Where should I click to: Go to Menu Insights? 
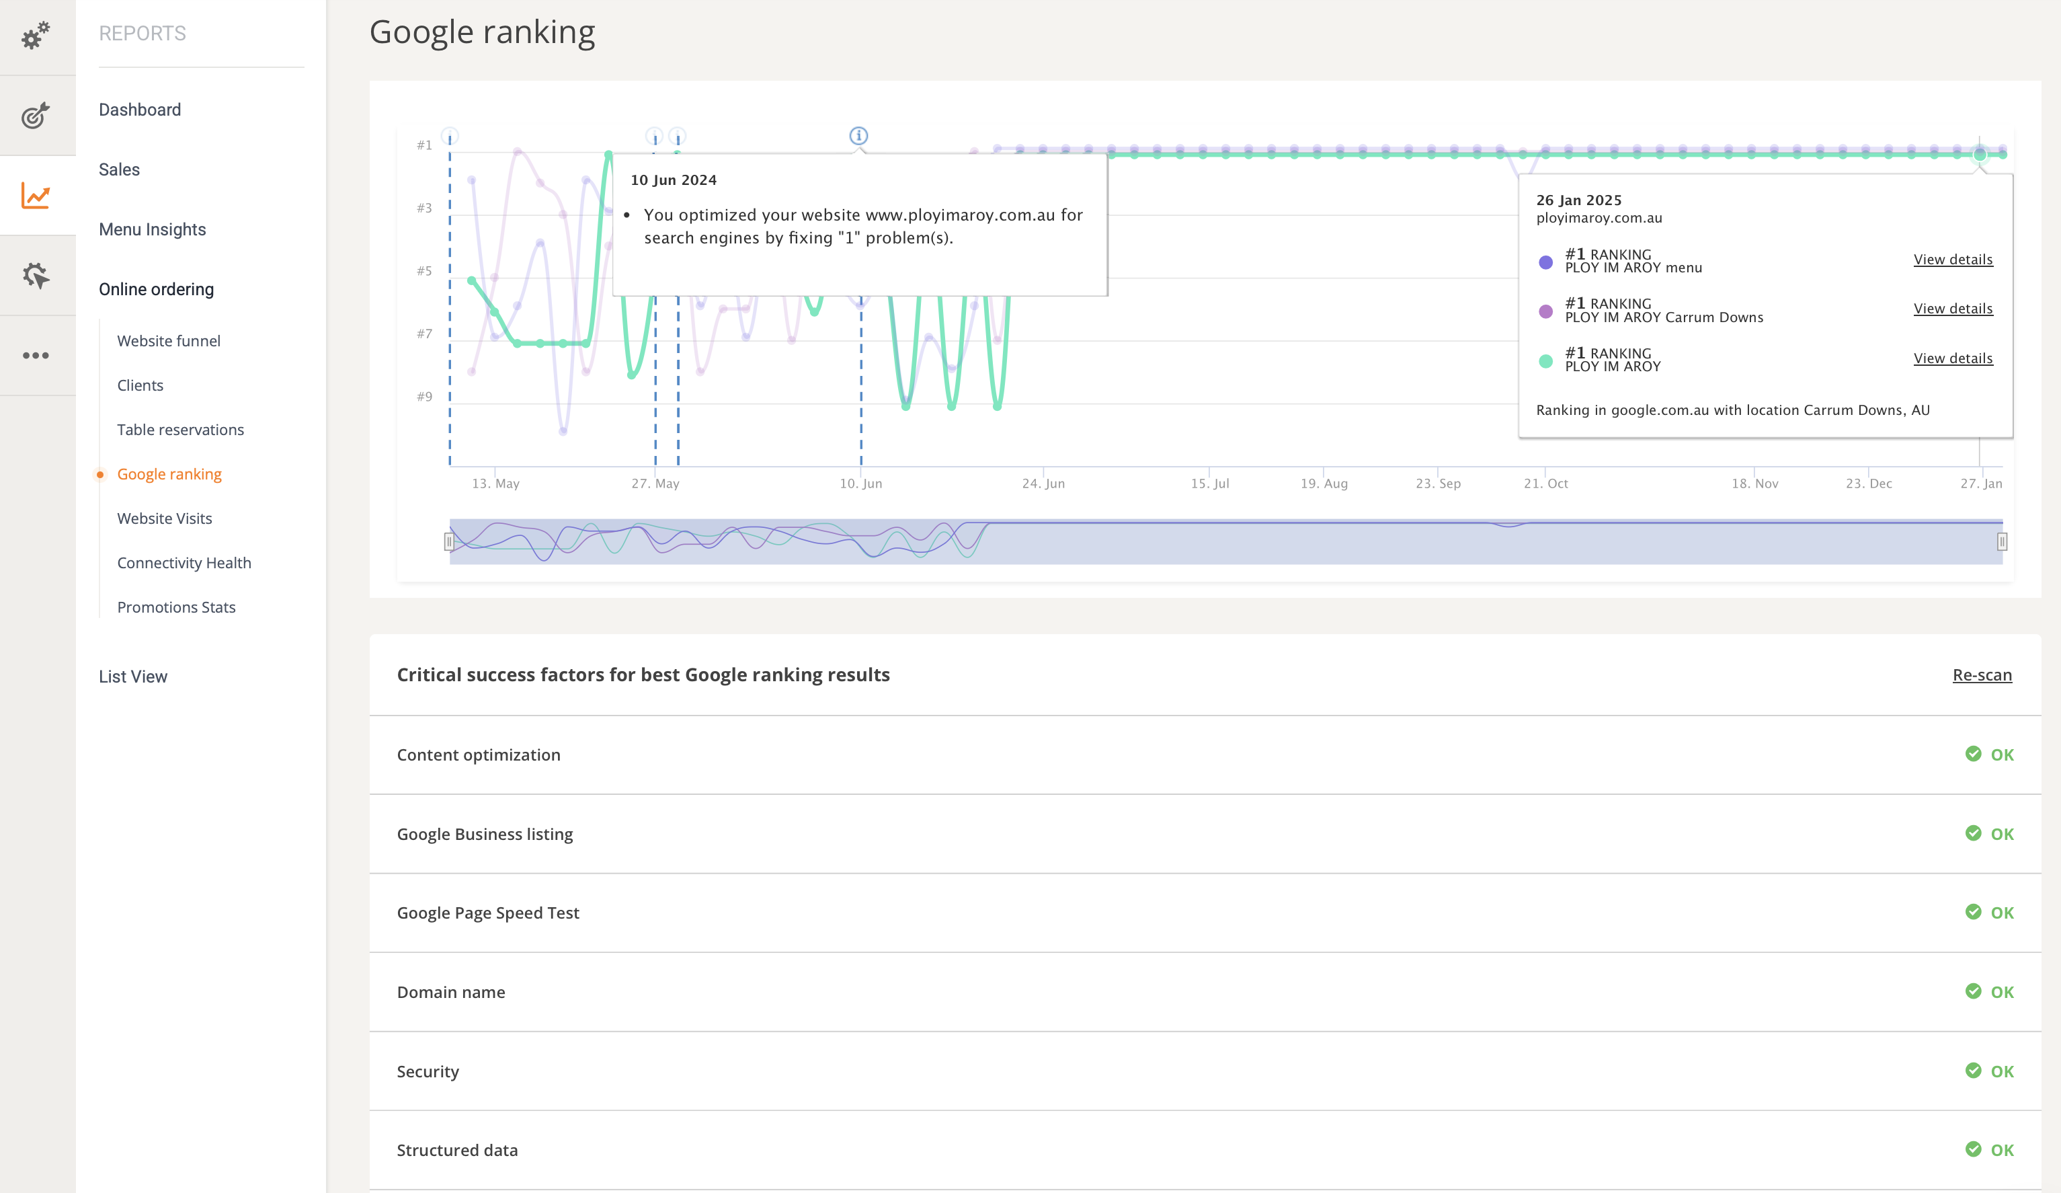click(x=152, y=229)
